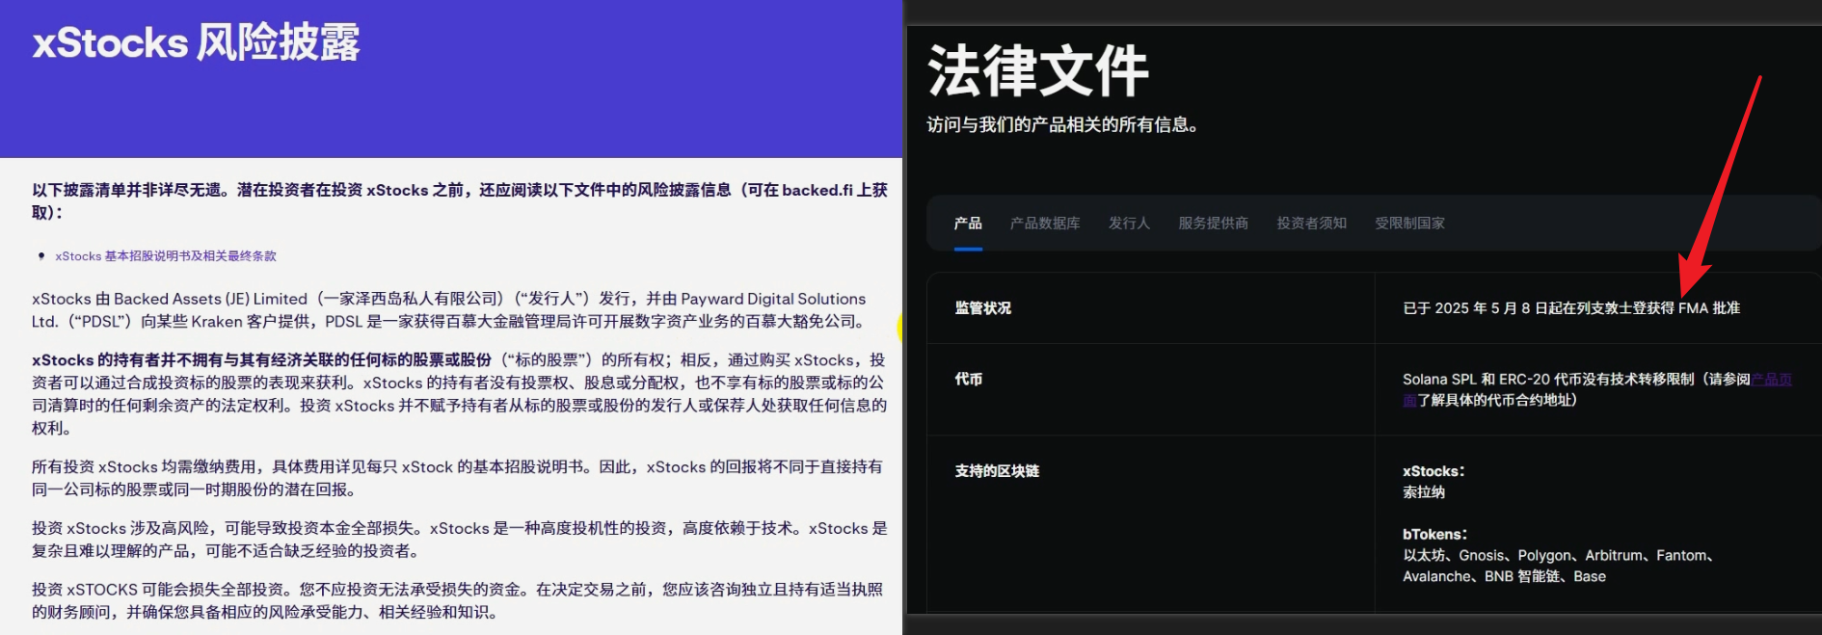
Task: Click the subtitle 访问与我们的产品相关的所有信息
Action: [x=1062, y=125]
